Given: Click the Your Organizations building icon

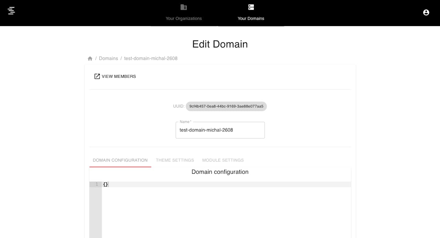Looking at the screenshot, I should pos(184,7).
